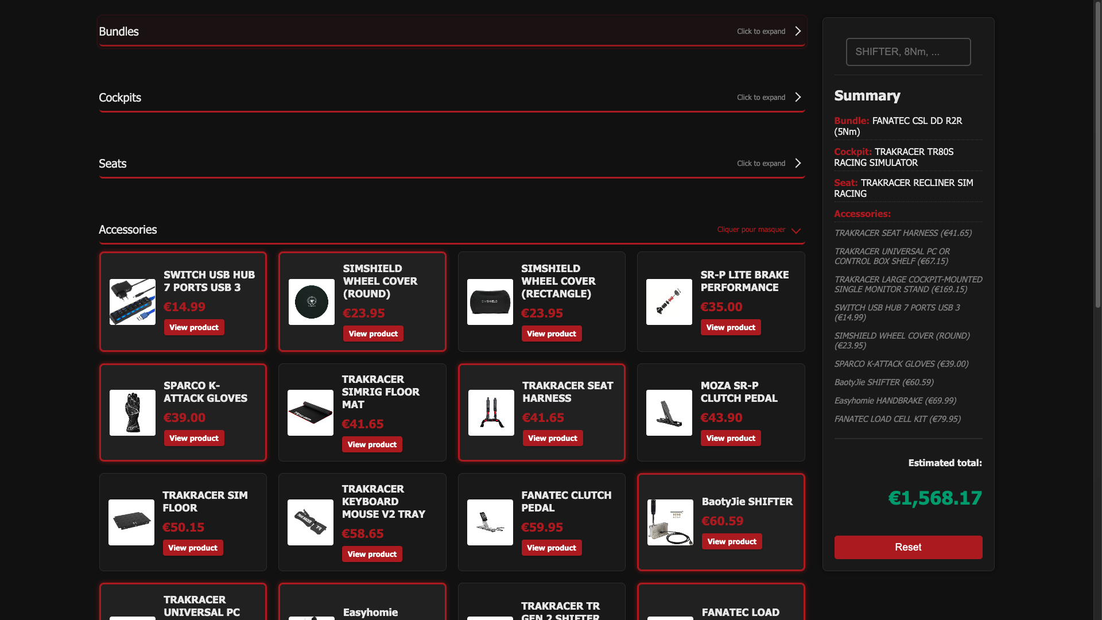Open Trakracer Keyboard Mouse Tray thumbnail

point(311,522)
